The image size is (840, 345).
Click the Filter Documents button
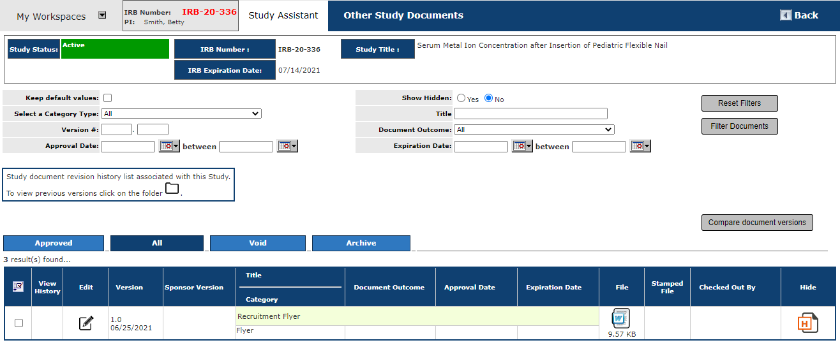point(740,126)
